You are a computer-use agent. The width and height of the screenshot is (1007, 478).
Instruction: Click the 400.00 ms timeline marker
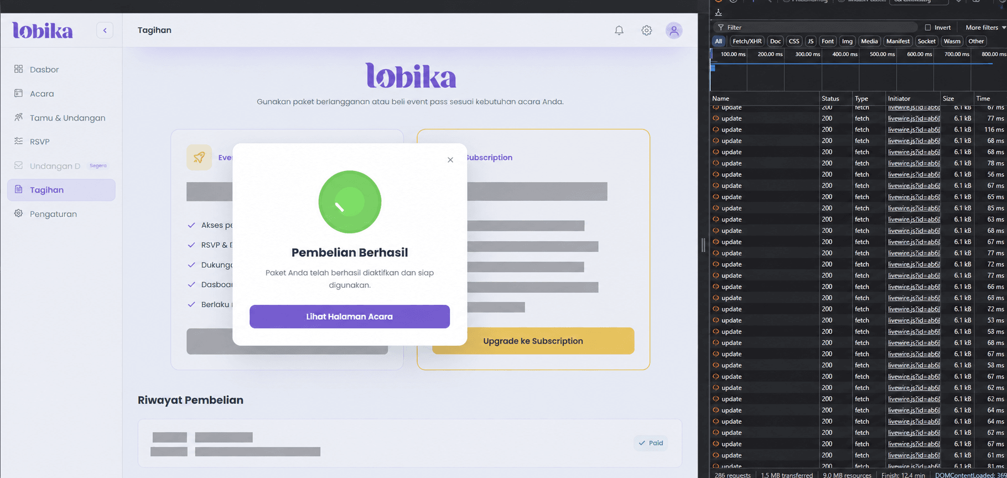click(x=845, y=54)
